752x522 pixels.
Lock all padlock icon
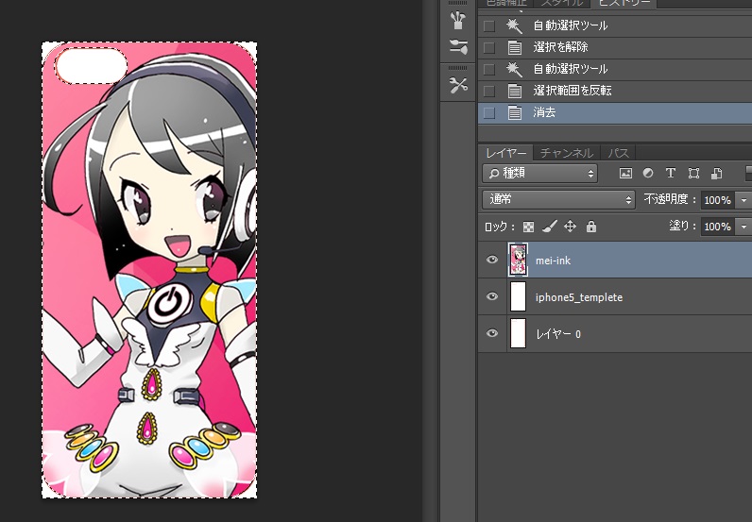[x=591, y=227]
